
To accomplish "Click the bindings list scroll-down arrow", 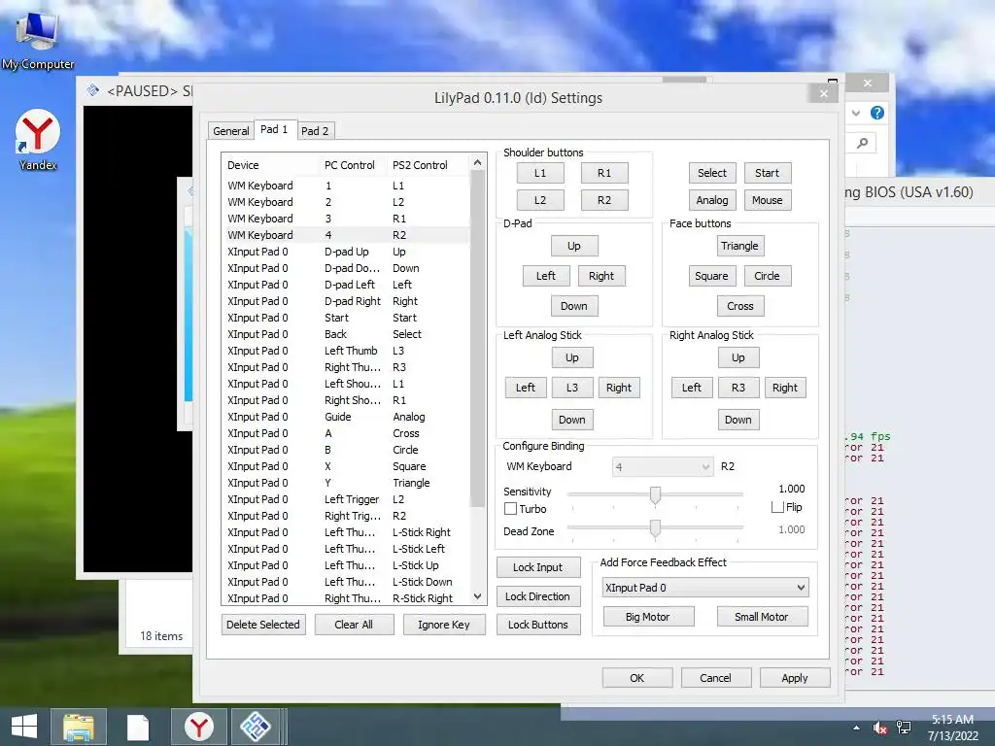I will 478,596.
